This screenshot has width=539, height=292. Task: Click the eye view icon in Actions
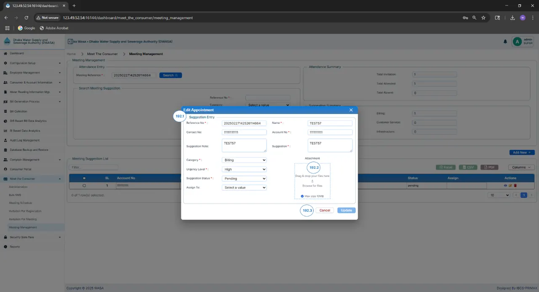(505, 186)
